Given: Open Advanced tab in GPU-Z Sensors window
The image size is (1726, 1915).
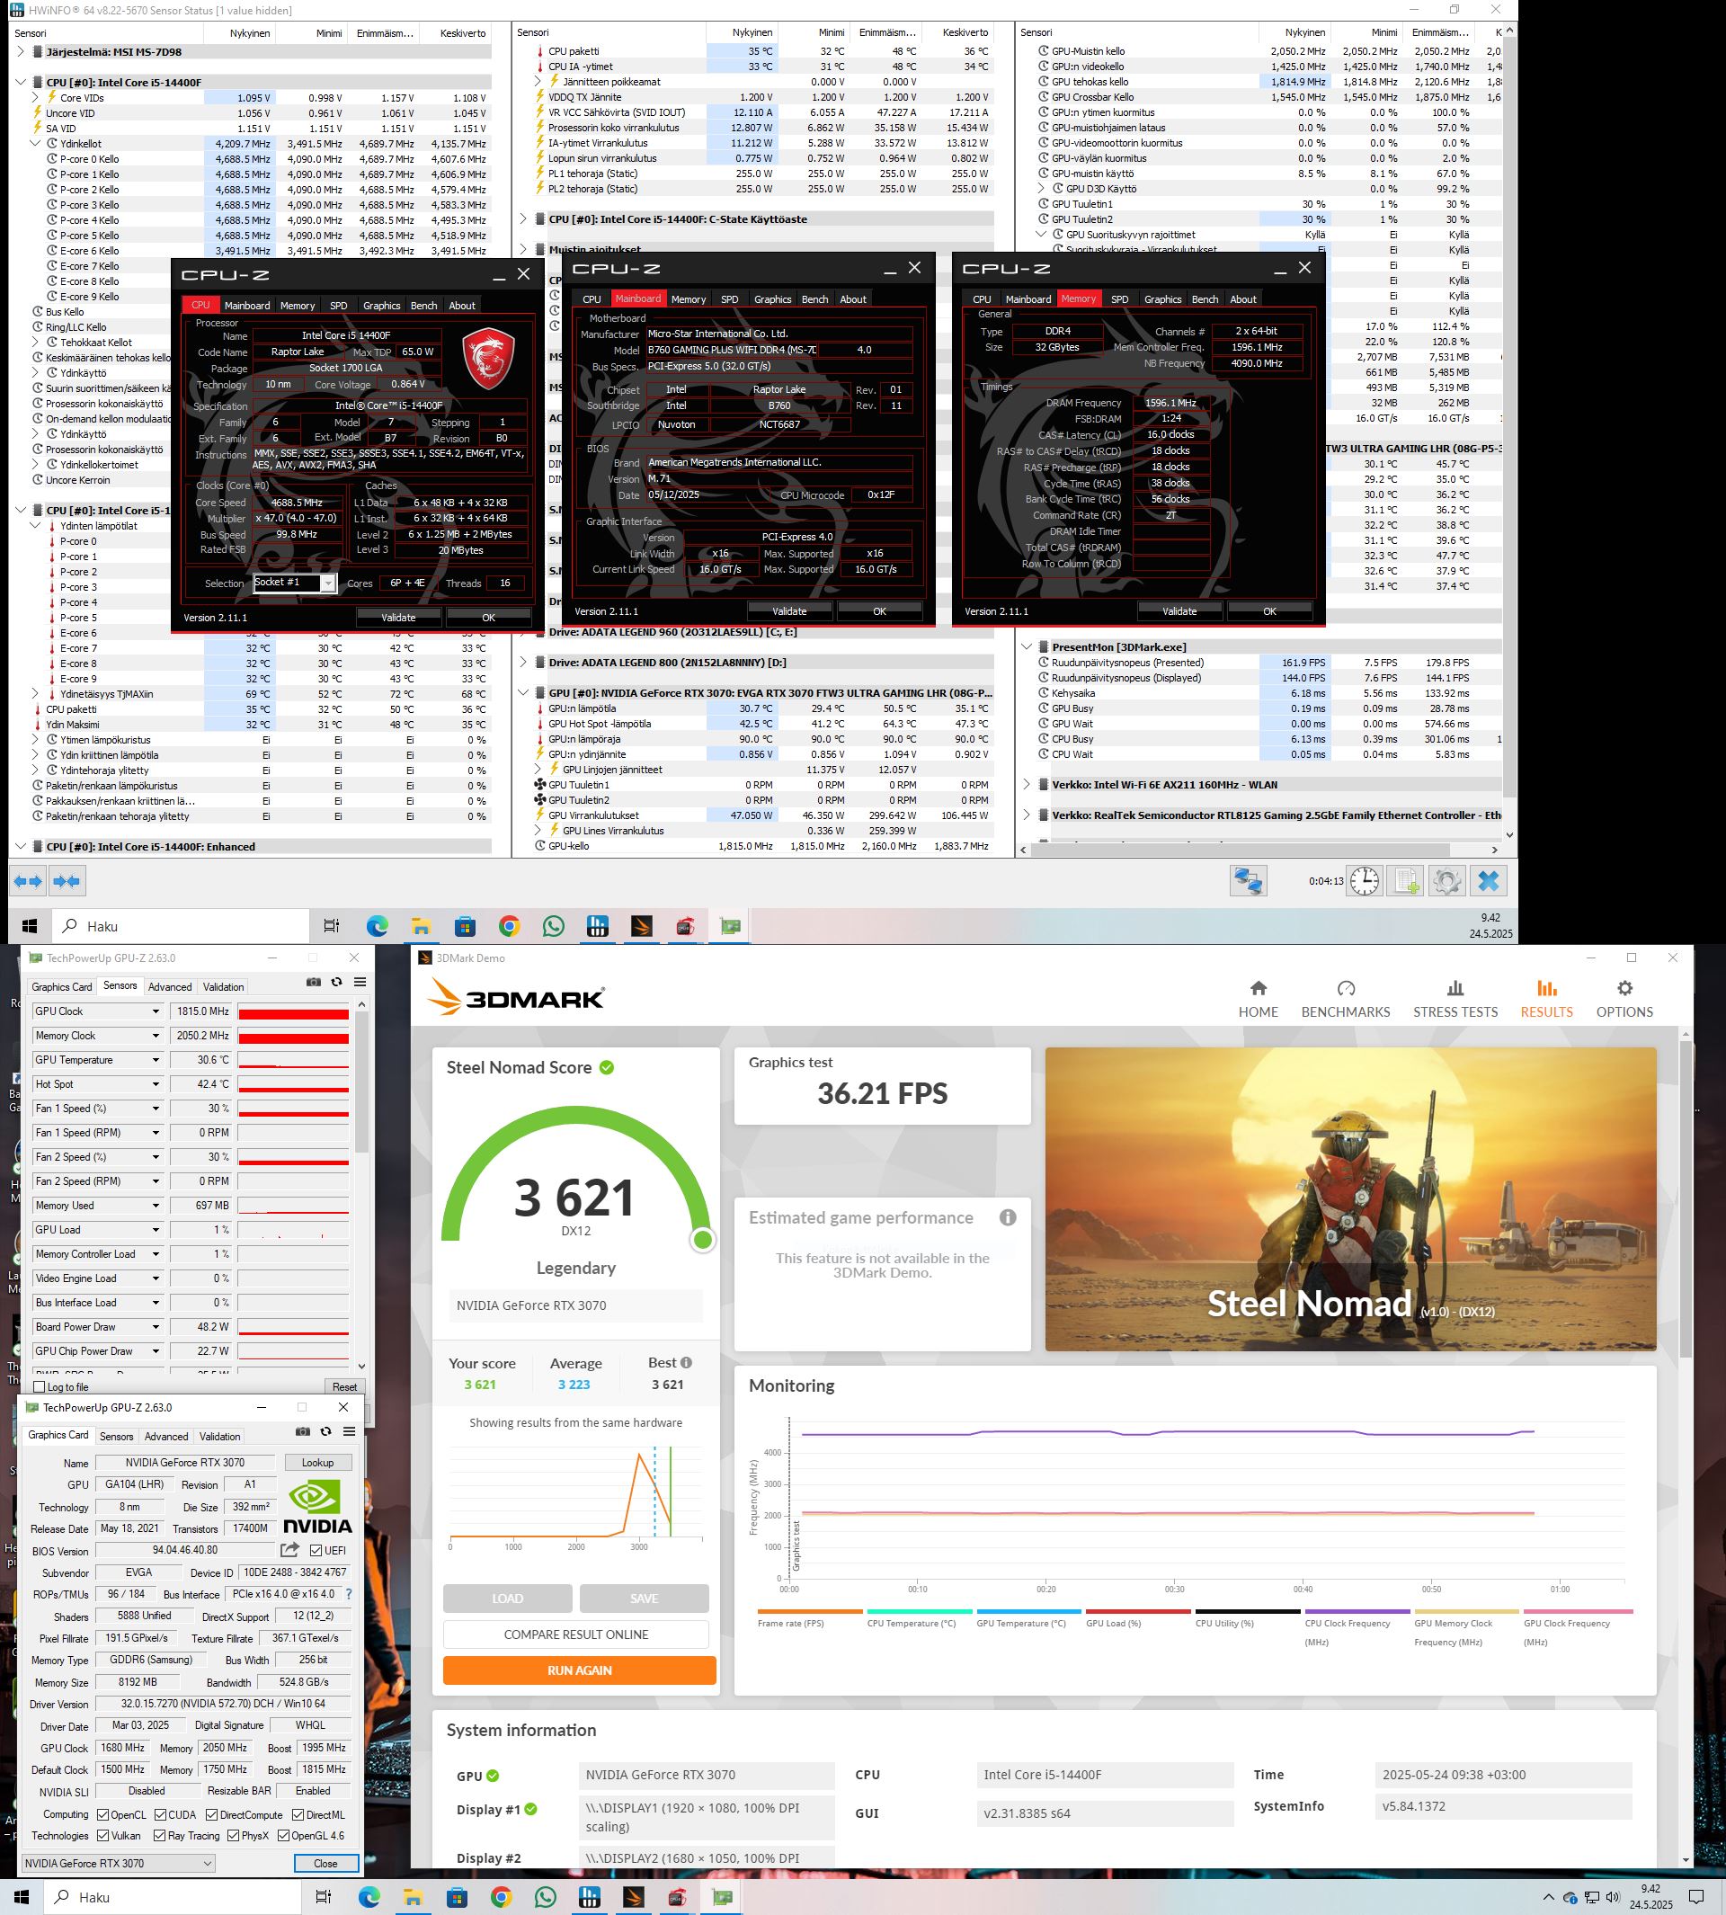Looking at the screenshot, I should pos(170,986).
